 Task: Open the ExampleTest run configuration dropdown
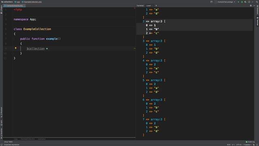point(226,2)
